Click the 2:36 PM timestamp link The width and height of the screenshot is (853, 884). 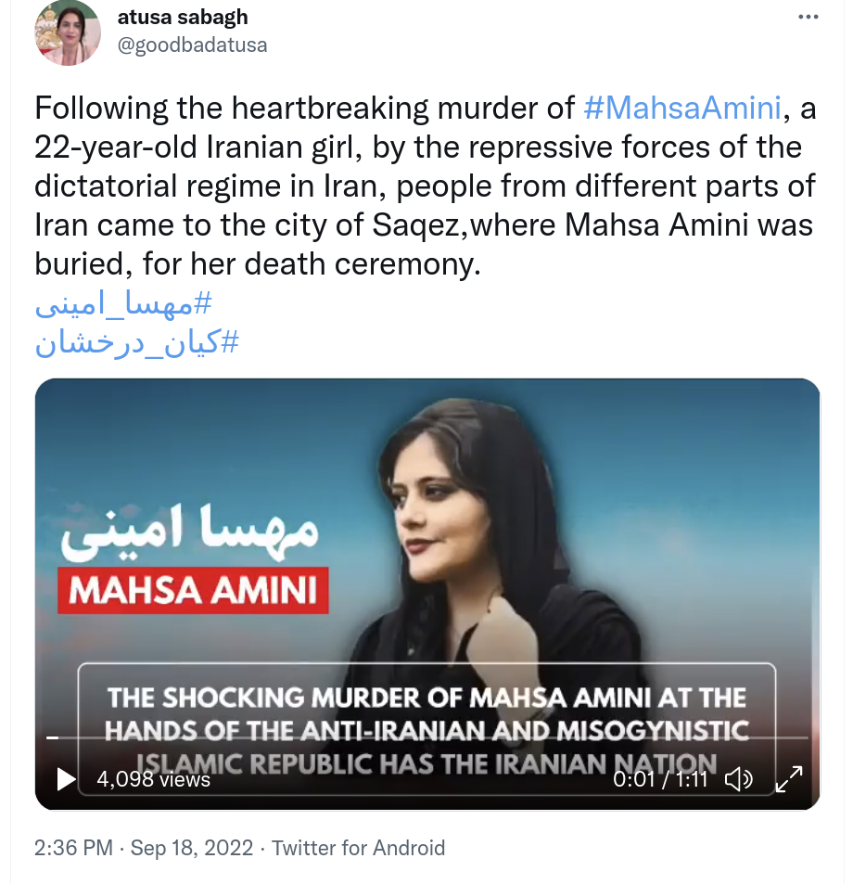(x=74, y=848)
